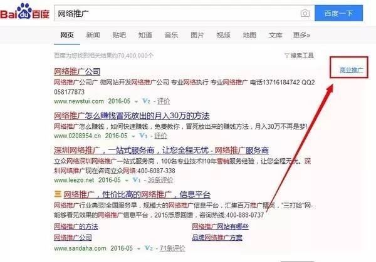
Task: Click sublink 网络推广网站有哪些
Action: pyautogui.click(x=220, y=226)
